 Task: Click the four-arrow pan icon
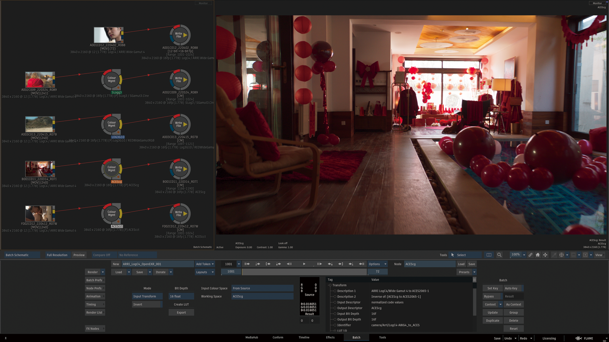(x=545, y=255)
